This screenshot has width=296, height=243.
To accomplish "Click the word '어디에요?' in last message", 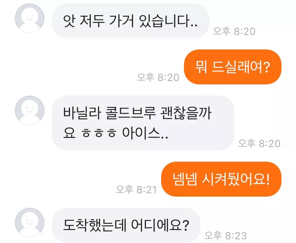I will pyautogui.click(x=160, y=225).
